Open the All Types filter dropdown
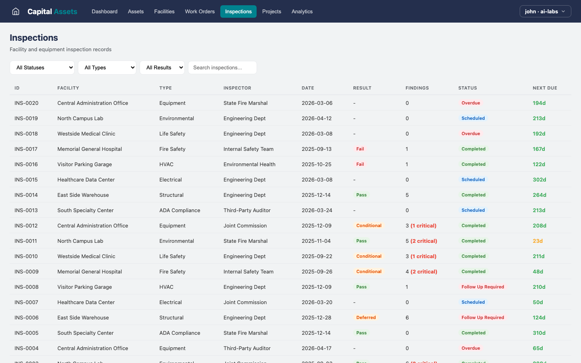The image size is (581, 363). click(x=107, y=67)
